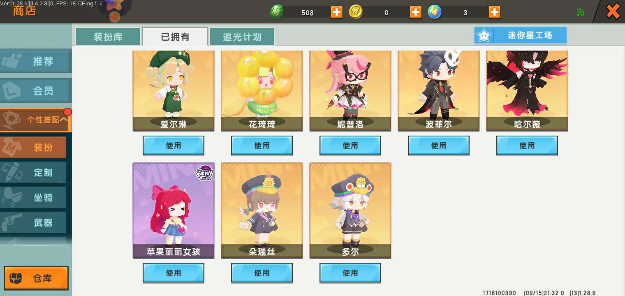Click the gold M coin icon
625x296 pixels.
coord(356,12)
